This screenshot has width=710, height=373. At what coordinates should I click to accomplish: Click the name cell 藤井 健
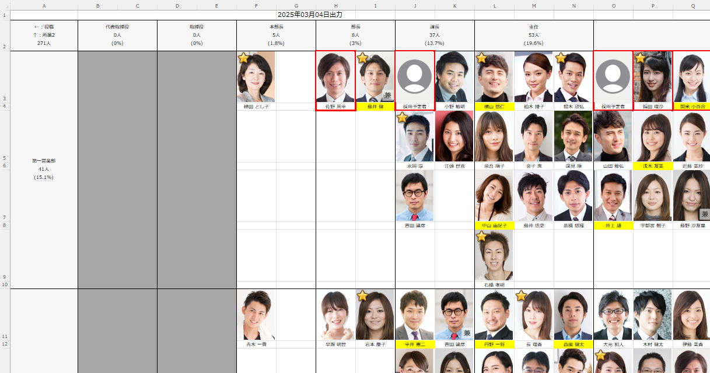(375, 107)
